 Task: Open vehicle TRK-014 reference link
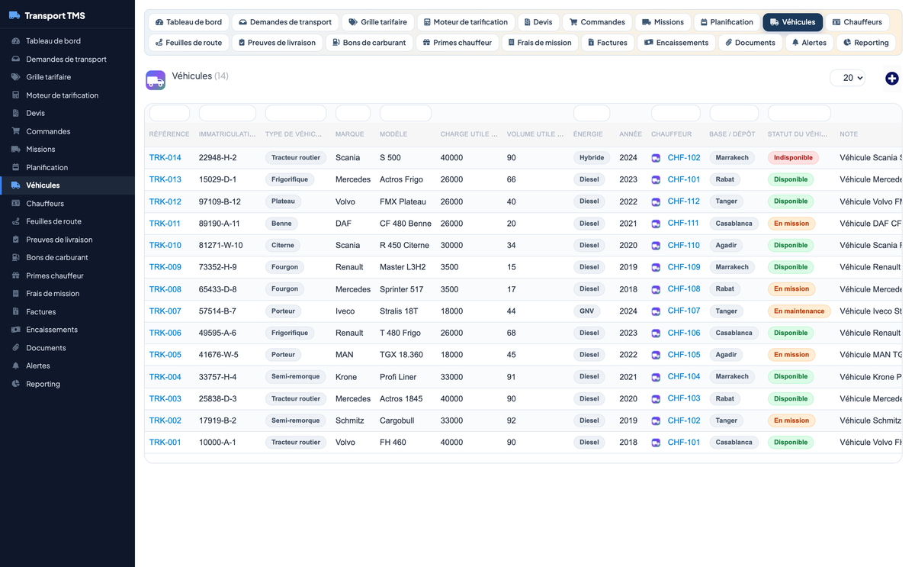tap(165, 158)
